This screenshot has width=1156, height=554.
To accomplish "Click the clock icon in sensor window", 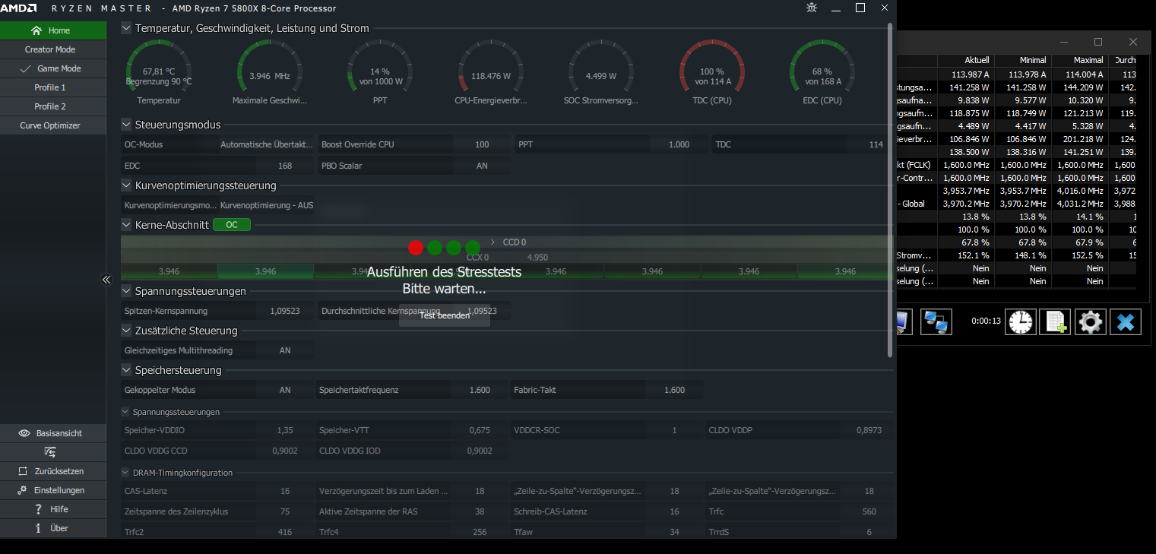I will (1021, 321).
